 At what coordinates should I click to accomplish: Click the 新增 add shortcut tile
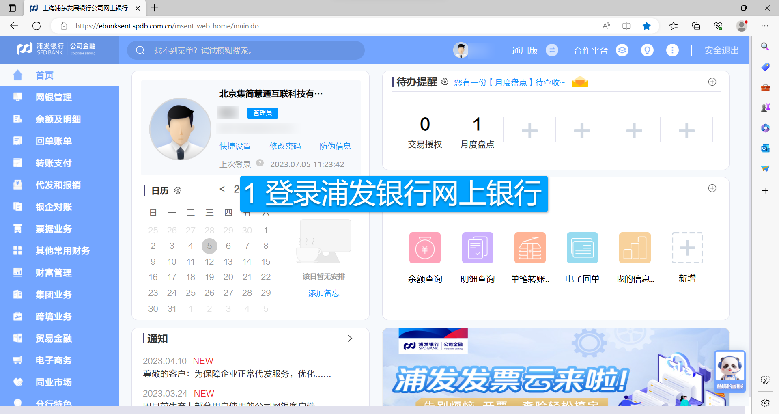687,248
